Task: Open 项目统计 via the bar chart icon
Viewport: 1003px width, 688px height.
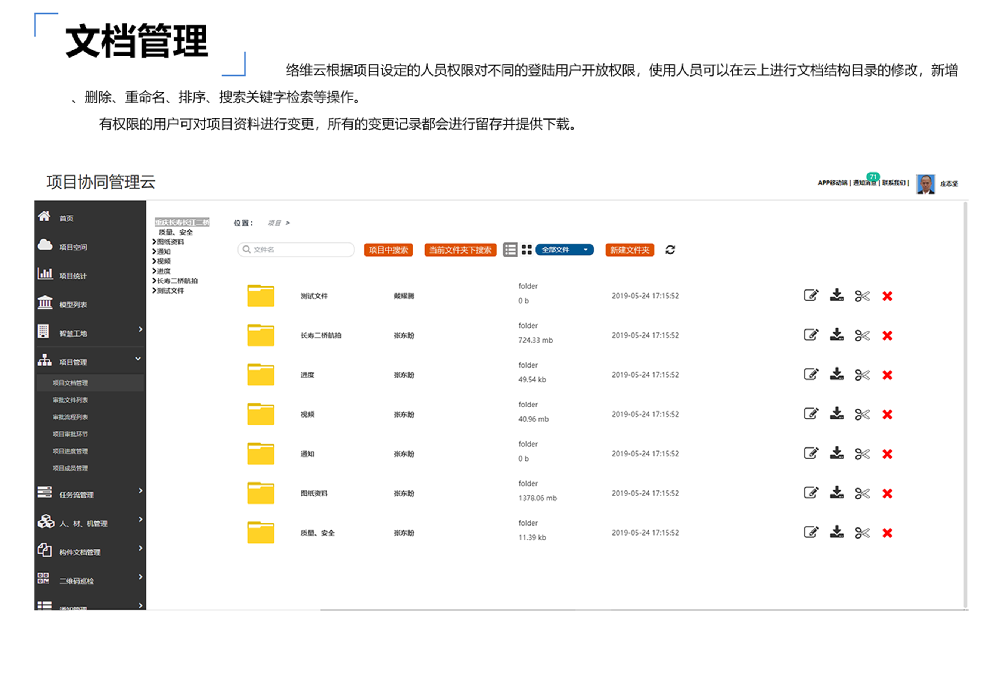Action: [x=45, y=273]
